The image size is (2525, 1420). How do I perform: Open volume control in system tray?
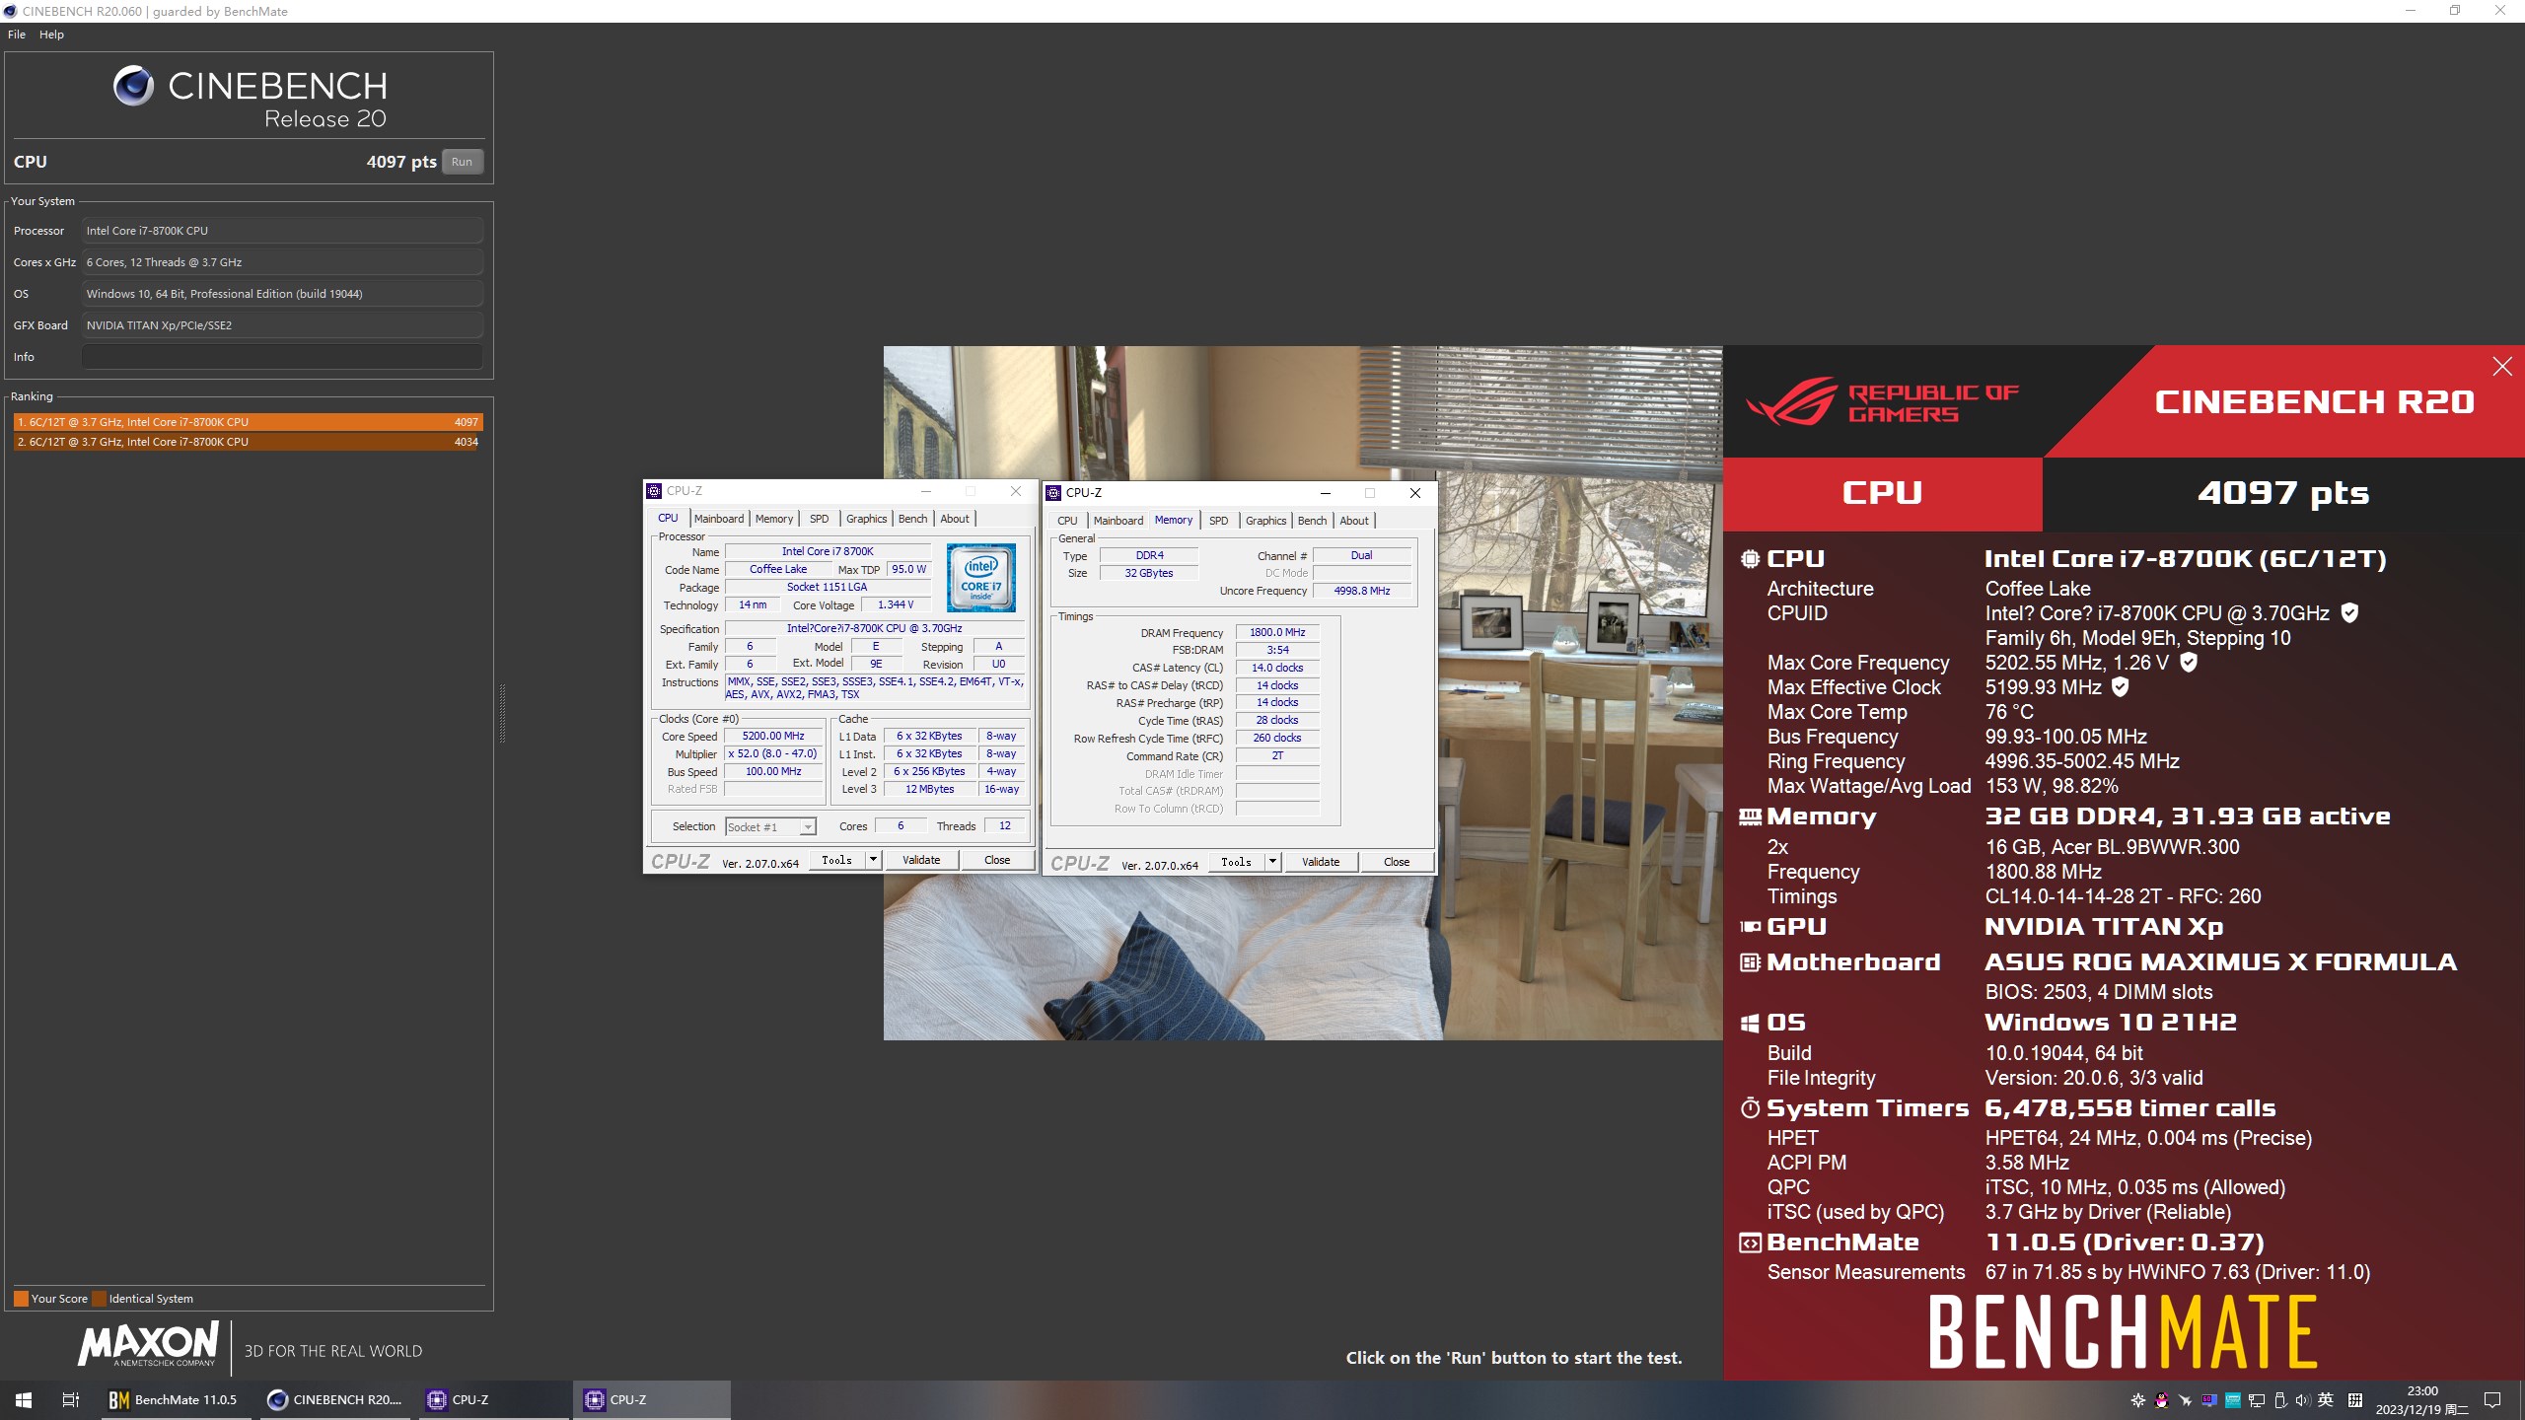(2302, 1400)
